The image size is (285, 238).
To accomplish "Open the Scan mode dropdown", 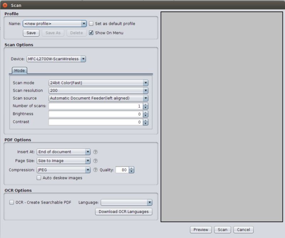I will click(98, 83).
